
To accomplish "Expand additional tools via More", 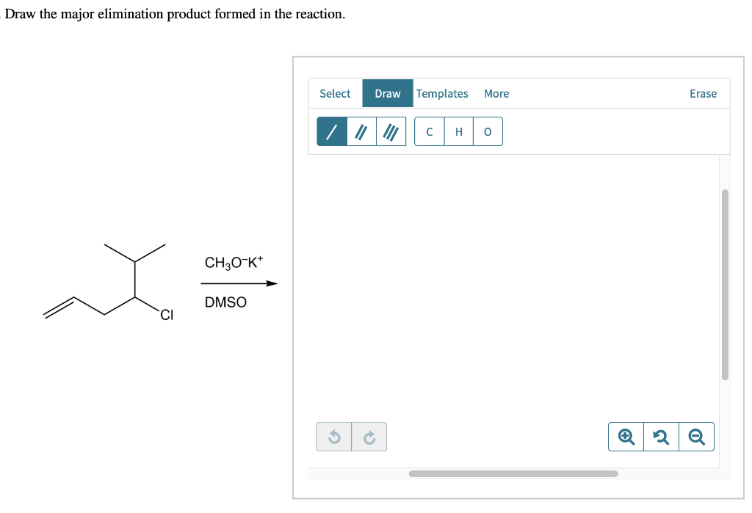I will tap(496, 93).
